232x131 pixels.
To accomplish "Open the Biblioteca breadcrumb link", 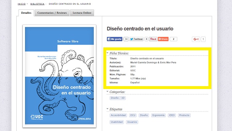I will pos(37,4).
